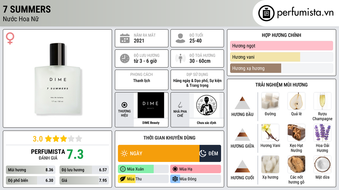Click the pink female gender symbol icon
Viewport: 339px width, 190px height.
[10, 38]
